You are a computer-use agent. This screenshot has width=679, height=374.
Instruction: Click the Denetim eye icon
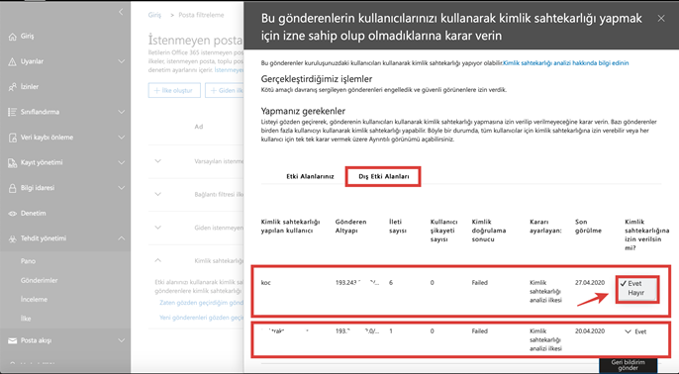click(x=13, y=214)
